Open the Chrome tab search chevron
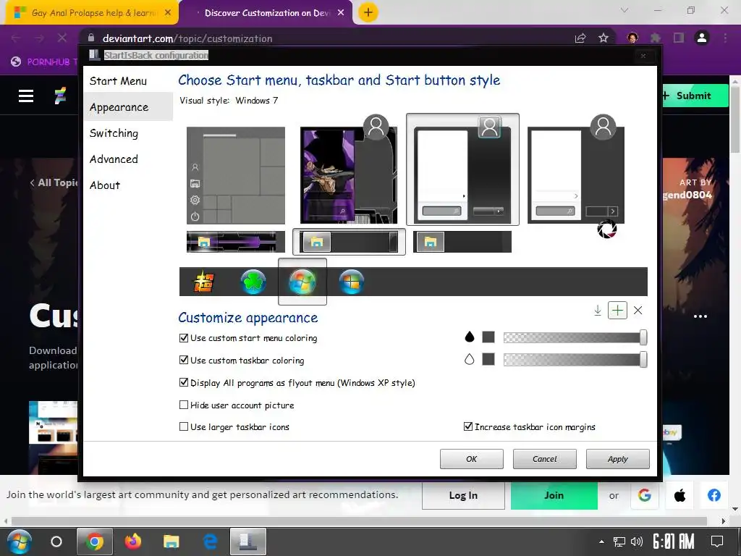The height and width of the screenshot is (556, 741). 624,10
